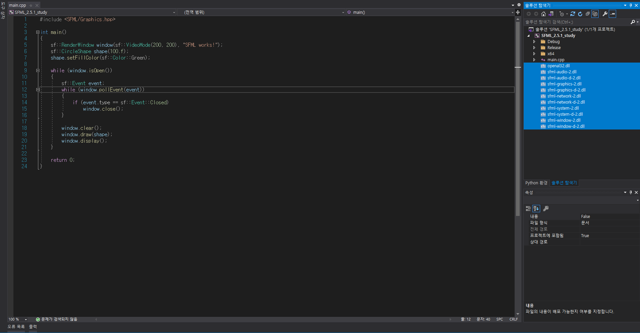This screenshot has height=333, width=640.
Task: Switch between solutions and folder views icon
Action: 551,14
